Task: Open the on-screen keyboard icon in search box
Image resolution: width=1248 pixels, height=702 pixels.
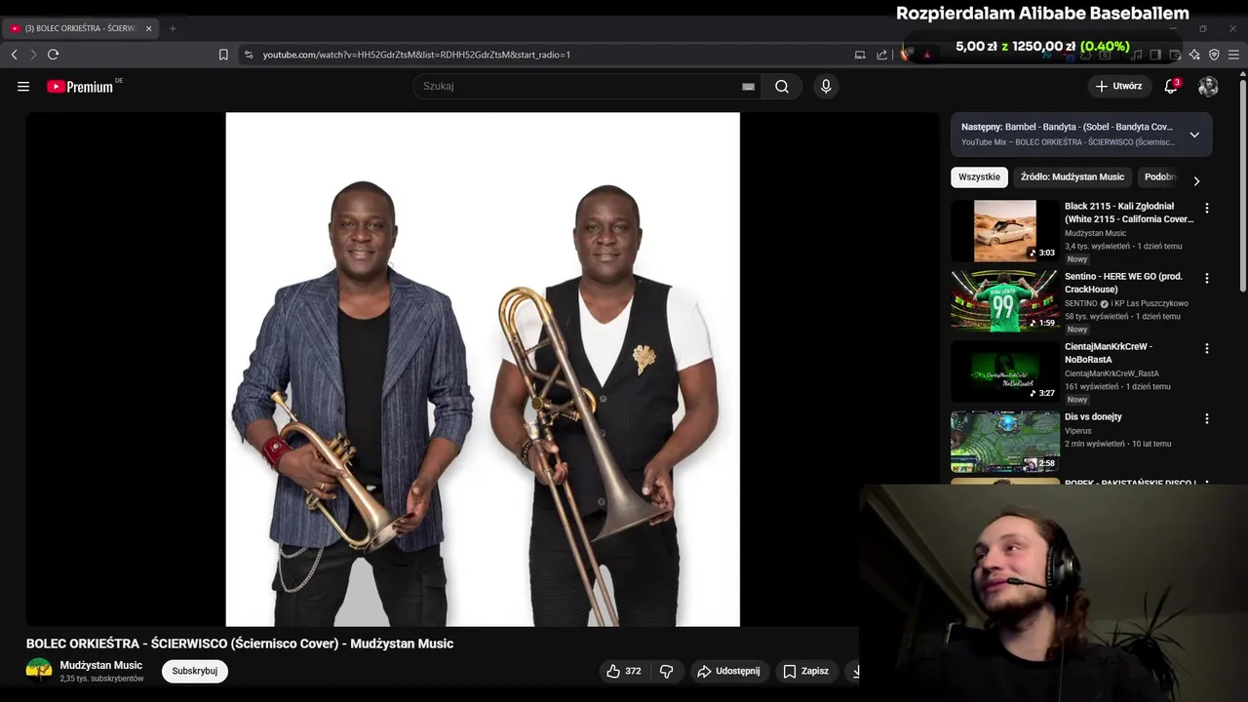Action: point(748,87)
